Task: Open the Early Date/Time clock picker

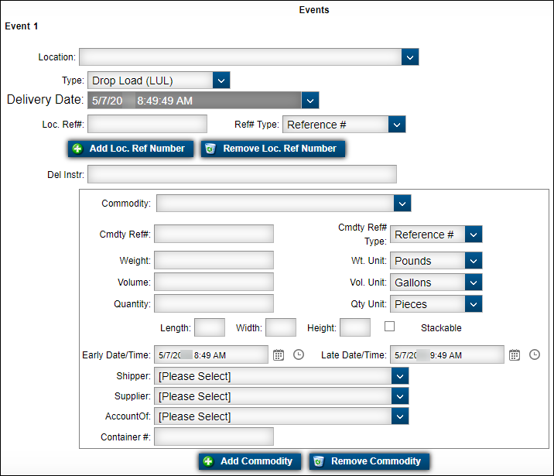Action: 299,355
